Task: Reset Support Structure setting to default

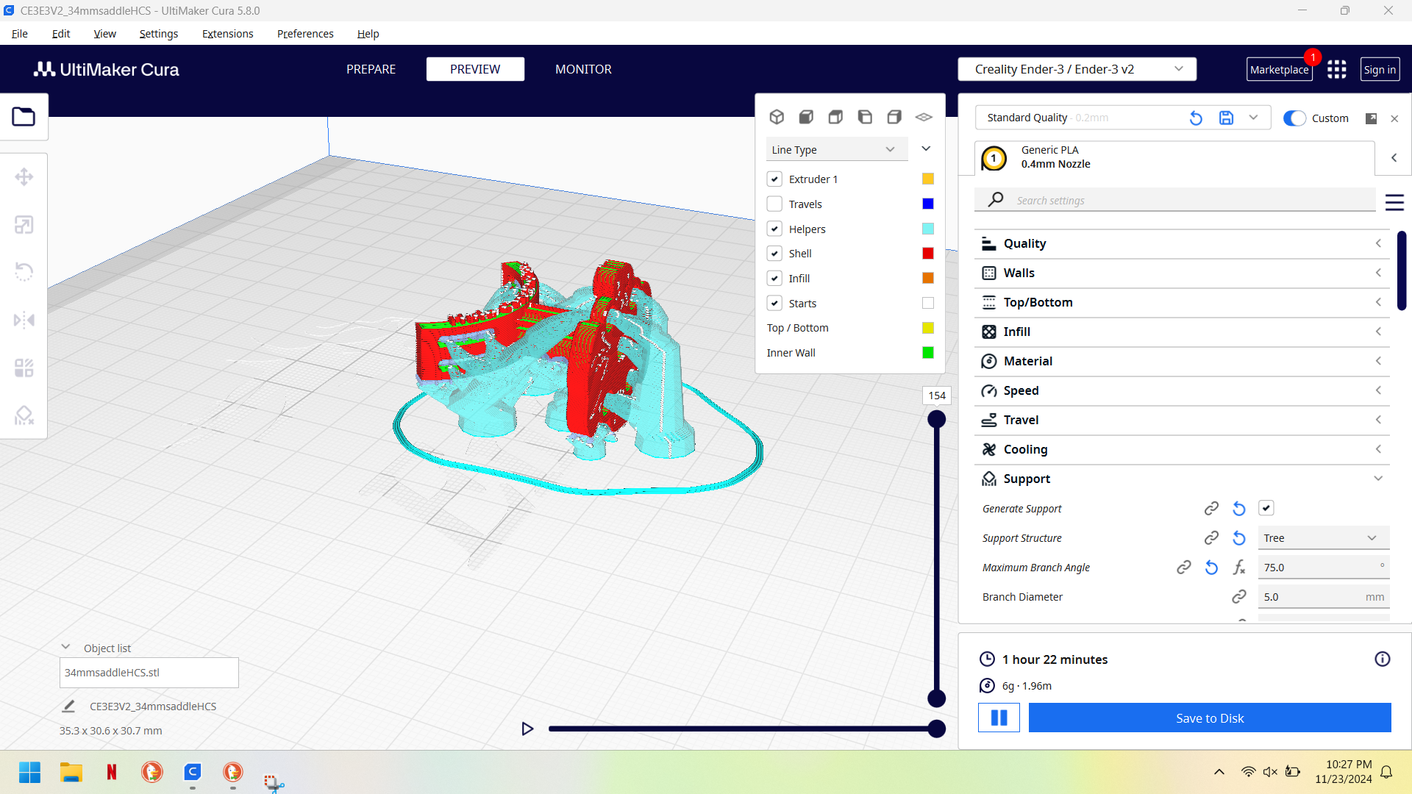Action: [x=1239, y=538]
